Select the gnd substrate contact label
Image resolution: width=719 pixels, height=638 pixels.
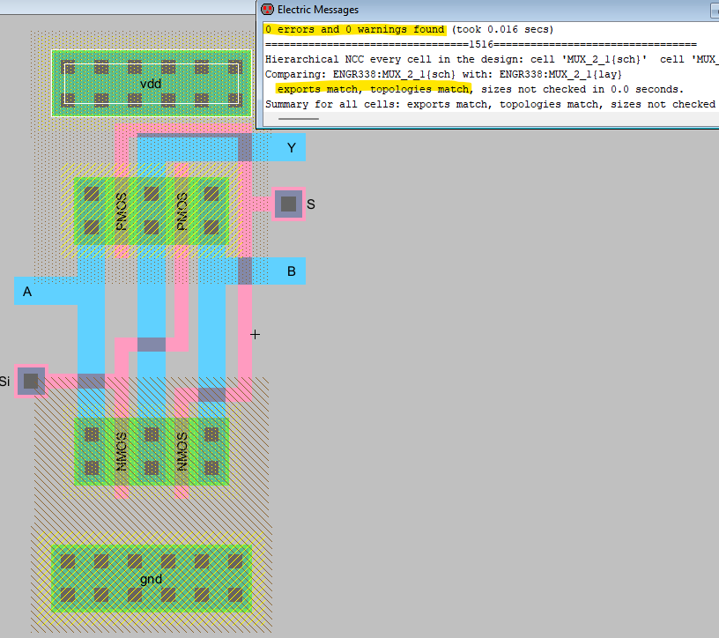(152, 579)
